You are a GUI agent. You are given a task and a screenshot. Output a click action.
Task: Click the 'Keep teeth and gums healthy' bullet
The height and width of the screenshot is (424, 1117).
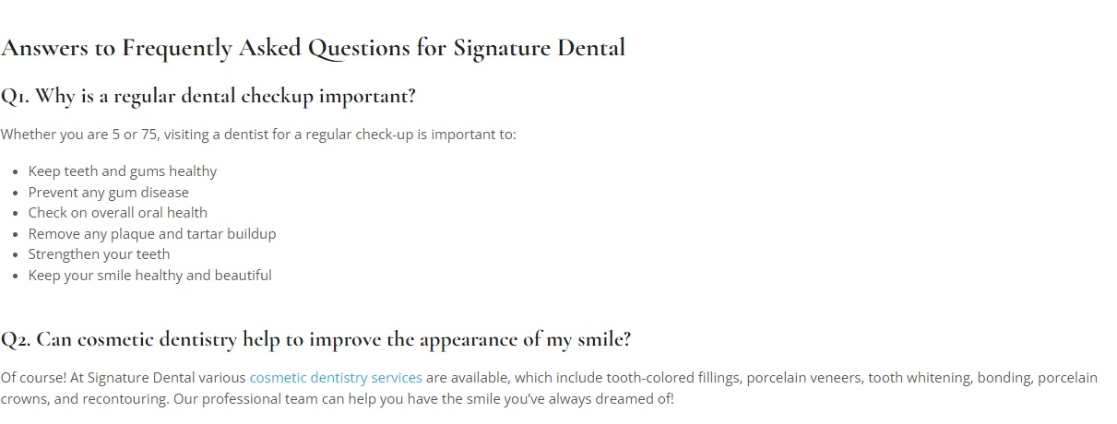[x=123, y=171]
